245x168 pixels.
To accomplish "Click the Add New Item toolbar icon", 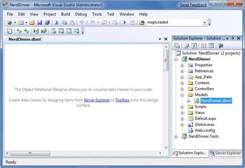I will point(21,23).
